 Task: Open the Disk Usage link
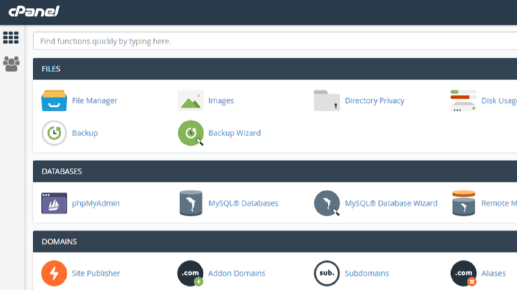499,101
